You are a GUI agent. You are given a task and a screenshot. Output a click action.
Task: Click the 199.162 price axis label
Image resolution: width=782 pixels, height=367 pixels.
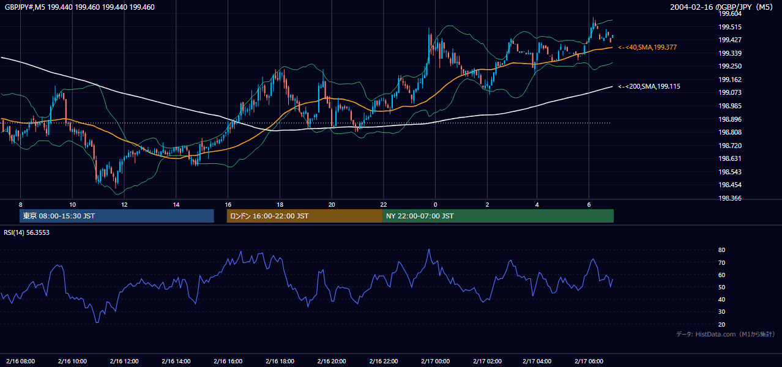729,80
